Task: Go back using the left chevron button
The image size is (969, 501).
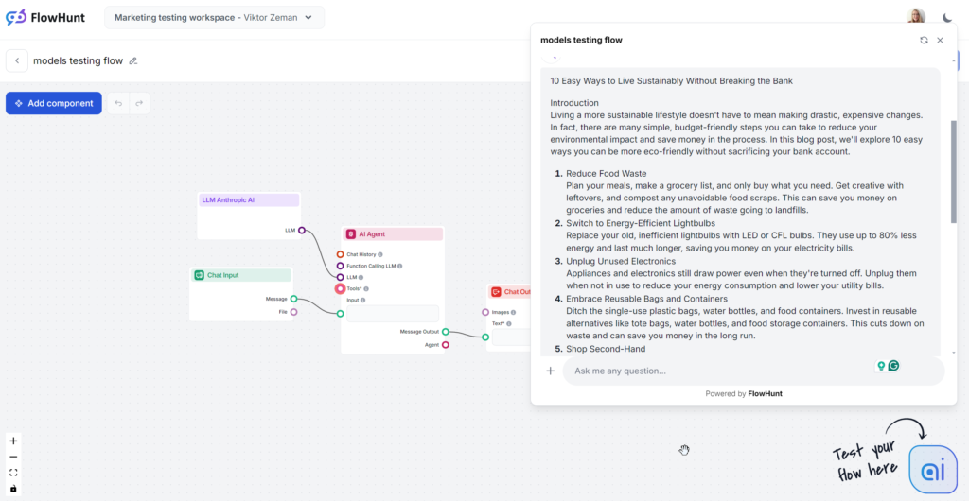Action: pyautogui.click(x=16, y=60)
